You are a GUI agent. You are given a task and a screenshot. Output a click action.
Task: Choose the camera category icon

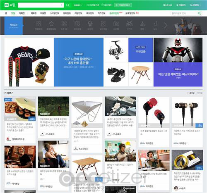116,24
